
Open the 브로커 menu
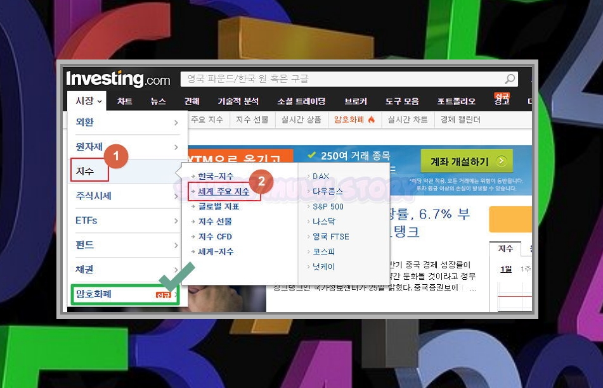[x=356, y=101]
